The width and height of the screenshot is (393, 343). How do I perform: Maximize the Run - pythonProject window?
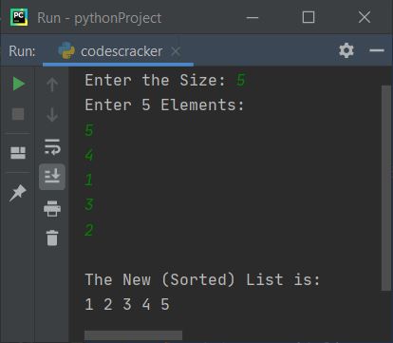click(x=309, y=17)
